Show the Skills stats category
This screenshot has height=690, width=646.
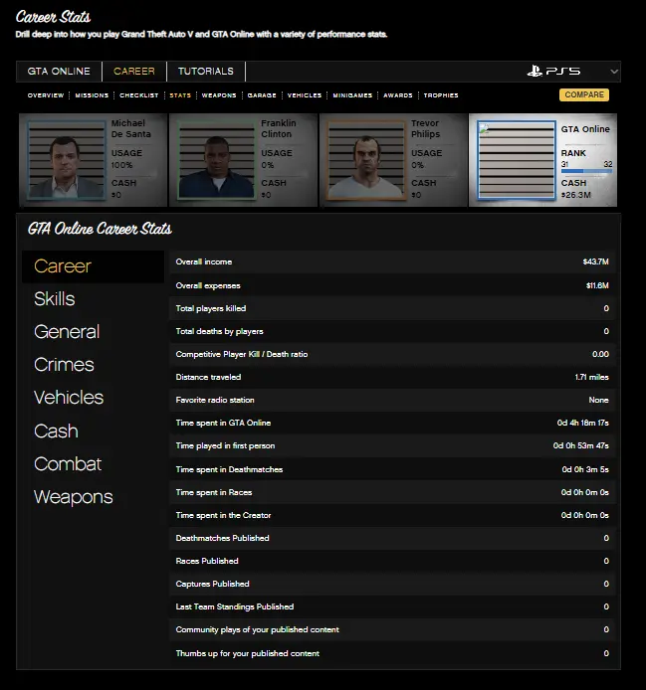[55, 299]
